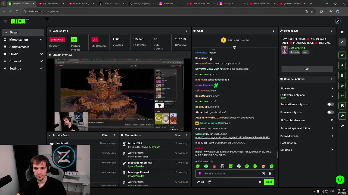This screenshot has height=195, width=348.
Task: Open the profile avatar at top right
Action: point(338,21)
